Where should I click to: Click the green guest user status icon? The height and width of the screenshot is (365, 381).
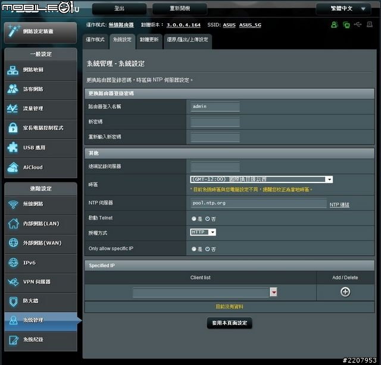[x=335, y=25]
